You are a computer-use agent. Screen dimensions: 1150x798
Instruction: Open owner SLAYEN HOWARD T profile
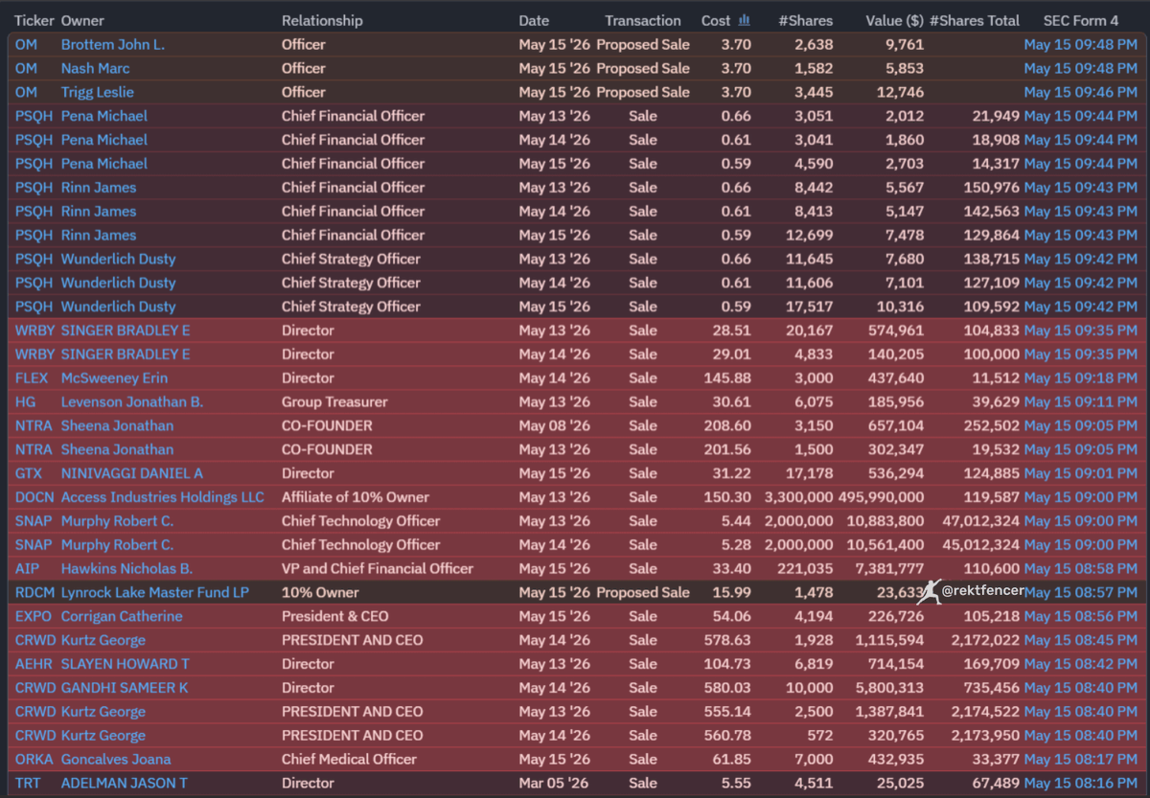[x=126, y=664]
